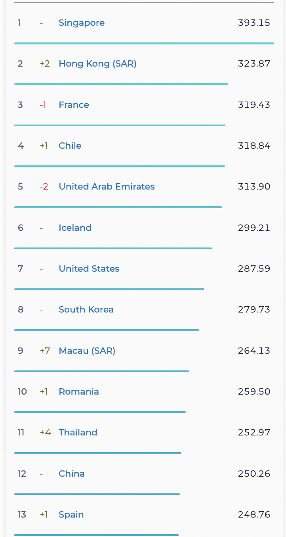Click Thailand's +4 rank change indicator
Image resolution: width=286 pixels, height=537 pixels.
coord(45,432)
